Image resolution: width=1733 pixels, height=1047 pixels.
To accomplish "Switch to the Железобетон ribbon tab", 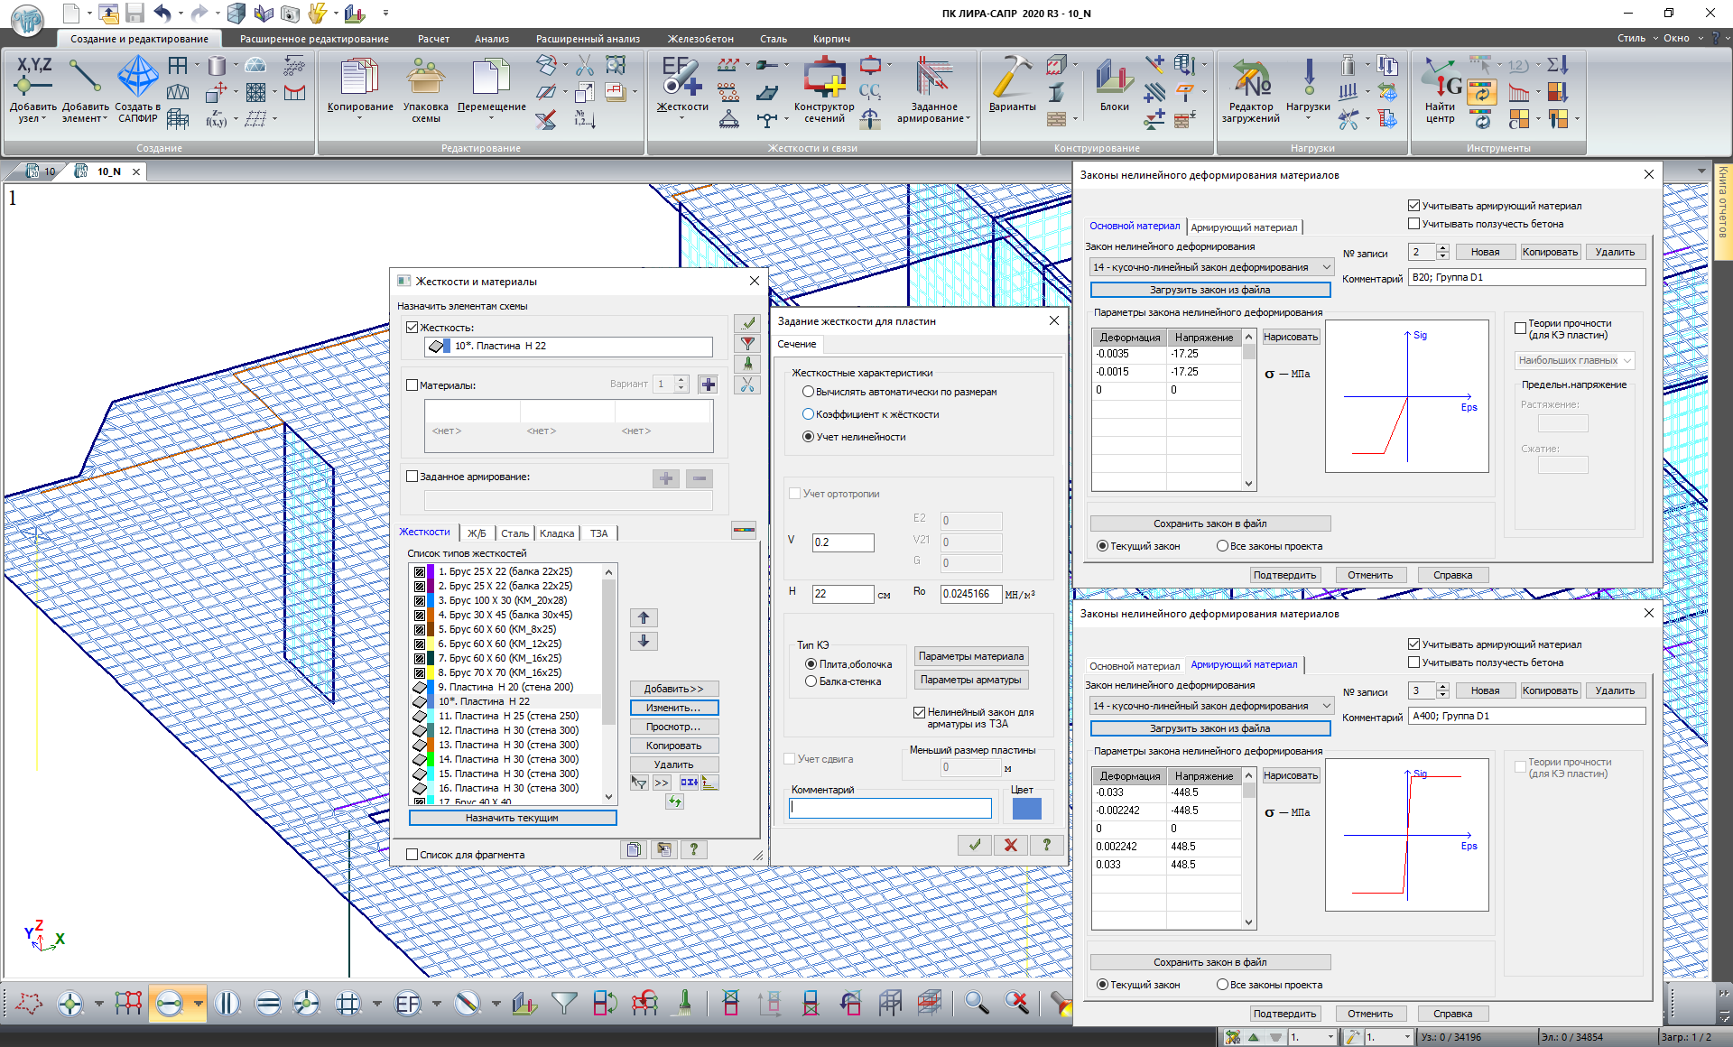I will point(700,39).
